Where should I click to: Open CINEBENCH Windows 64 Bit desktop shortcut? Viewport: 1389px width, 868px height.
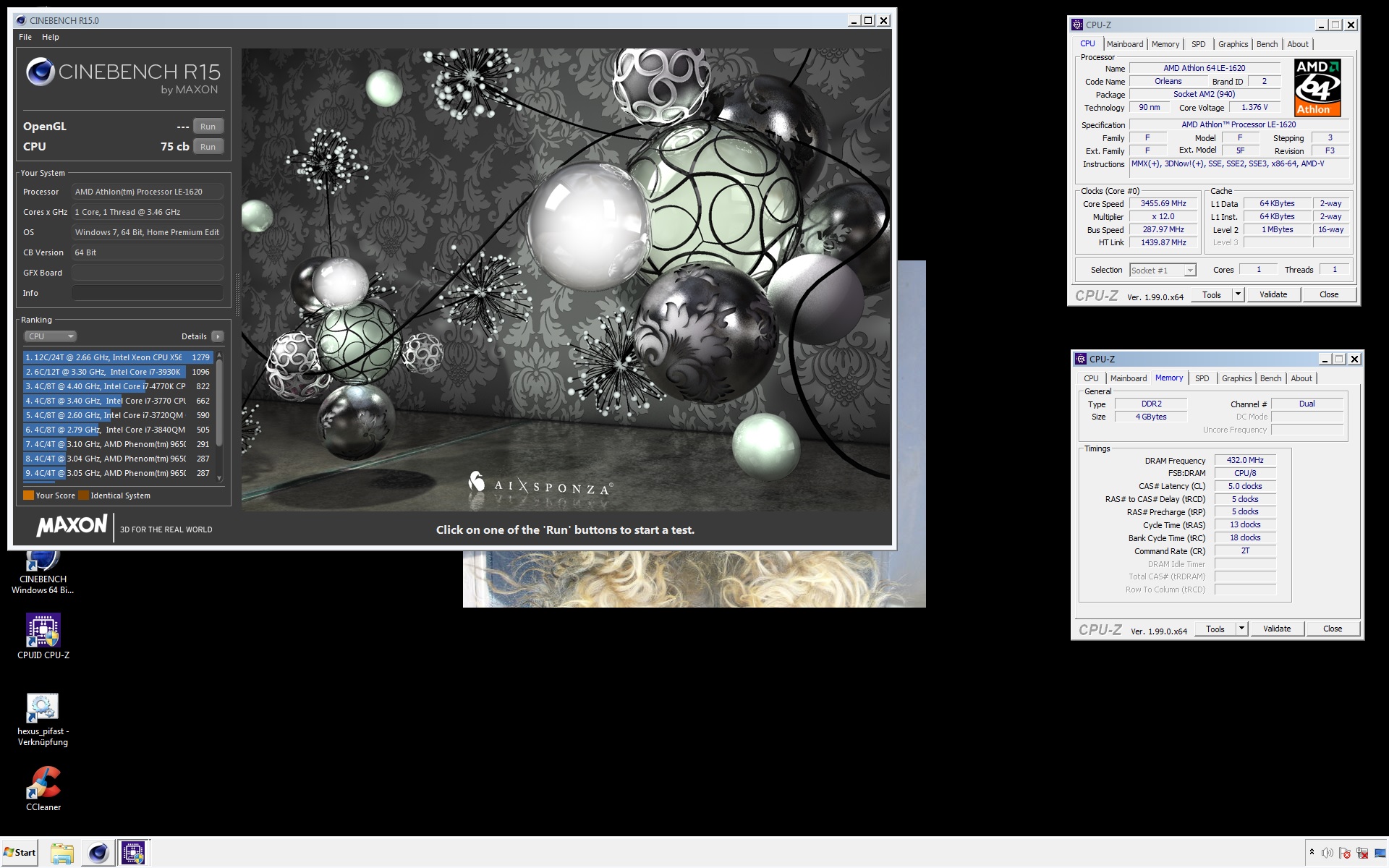[x=43, y=573]
